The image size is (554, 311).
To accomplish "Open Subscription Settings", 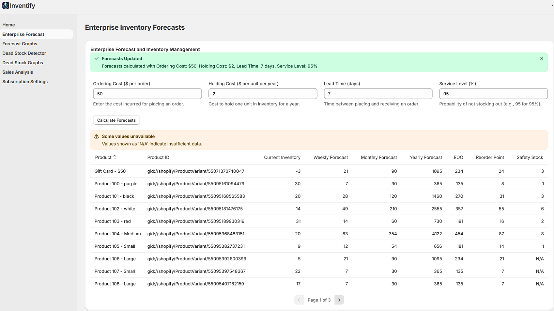I will [x=25, y=82].
